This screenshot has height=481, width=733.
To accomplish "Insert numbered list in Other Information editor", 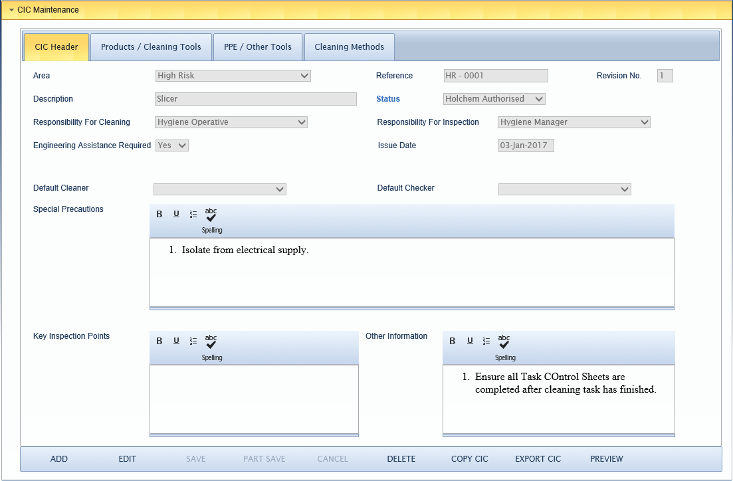I will coord(486,341).
